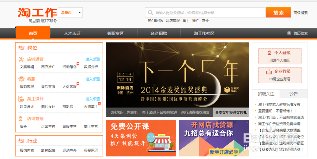
Task: Click the 客服 headset icon
Action: pos(21,79)
